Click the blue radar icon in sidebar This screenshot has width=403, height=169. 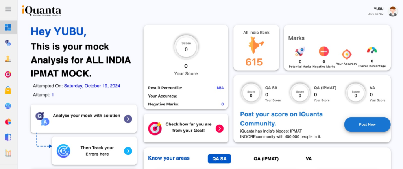(8, 106)
